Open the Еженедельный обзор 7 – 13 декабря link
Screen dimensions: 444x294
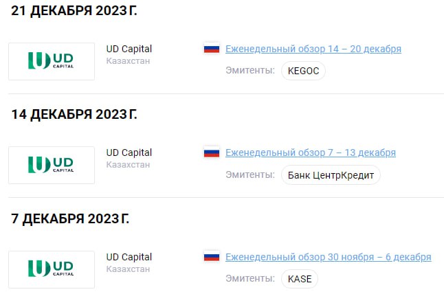310,152
